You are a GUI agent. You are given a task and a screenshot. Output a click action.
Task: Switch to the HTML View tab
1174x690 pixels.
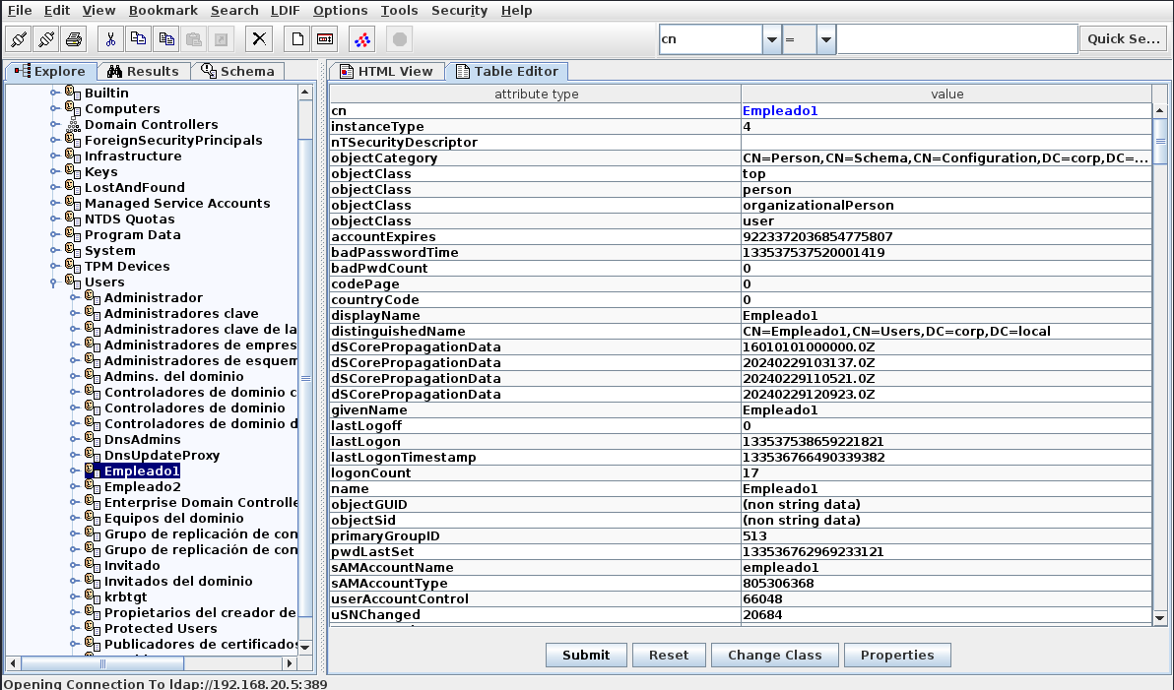[386, 71]
